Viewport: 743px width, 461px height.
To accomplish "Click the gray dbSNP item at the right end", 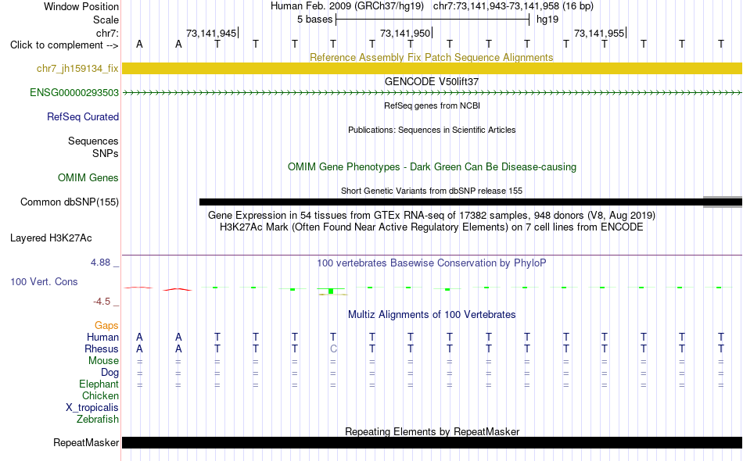I will 723,202.
